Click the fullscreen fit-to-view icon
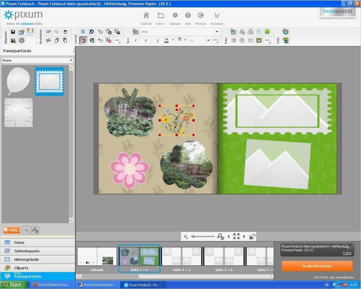The width and height of the screenshot is (361, 289). click(236, 236)
